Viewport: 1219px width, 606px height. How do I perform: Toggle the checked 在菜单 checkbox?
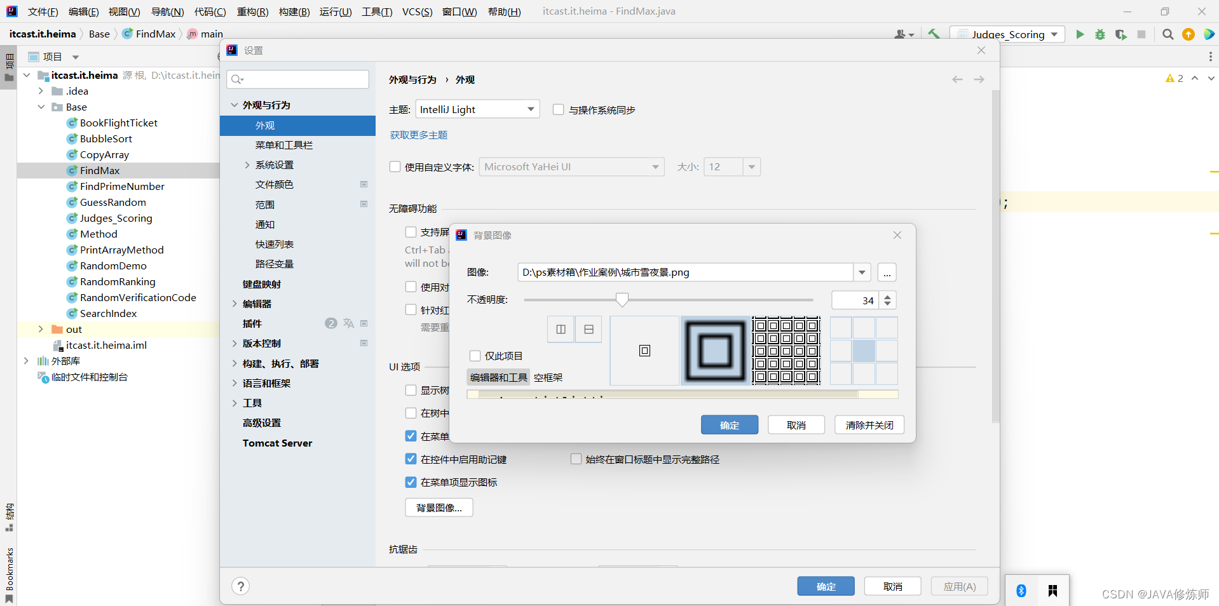(411, 436)
